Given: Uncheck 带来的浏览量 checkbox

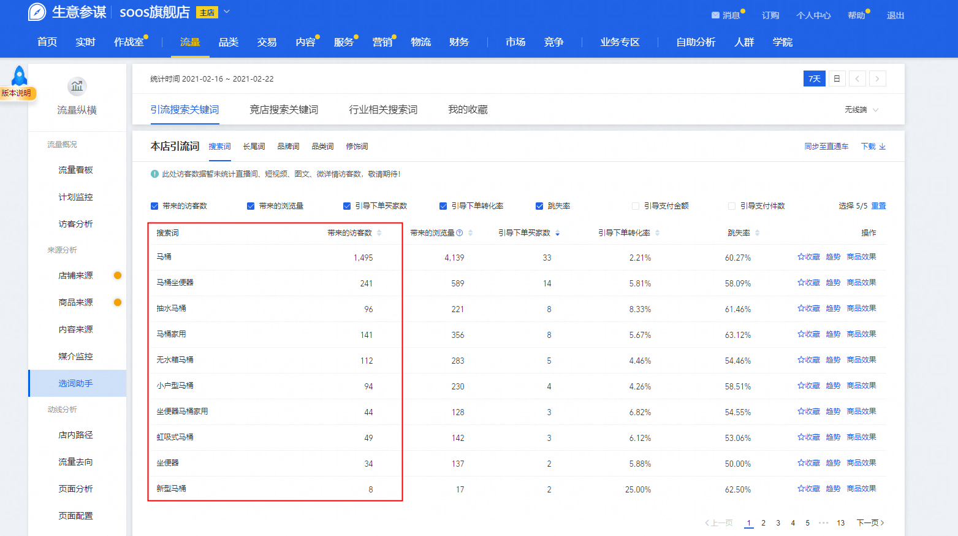Looking at the screenshot, I should 251,206.
